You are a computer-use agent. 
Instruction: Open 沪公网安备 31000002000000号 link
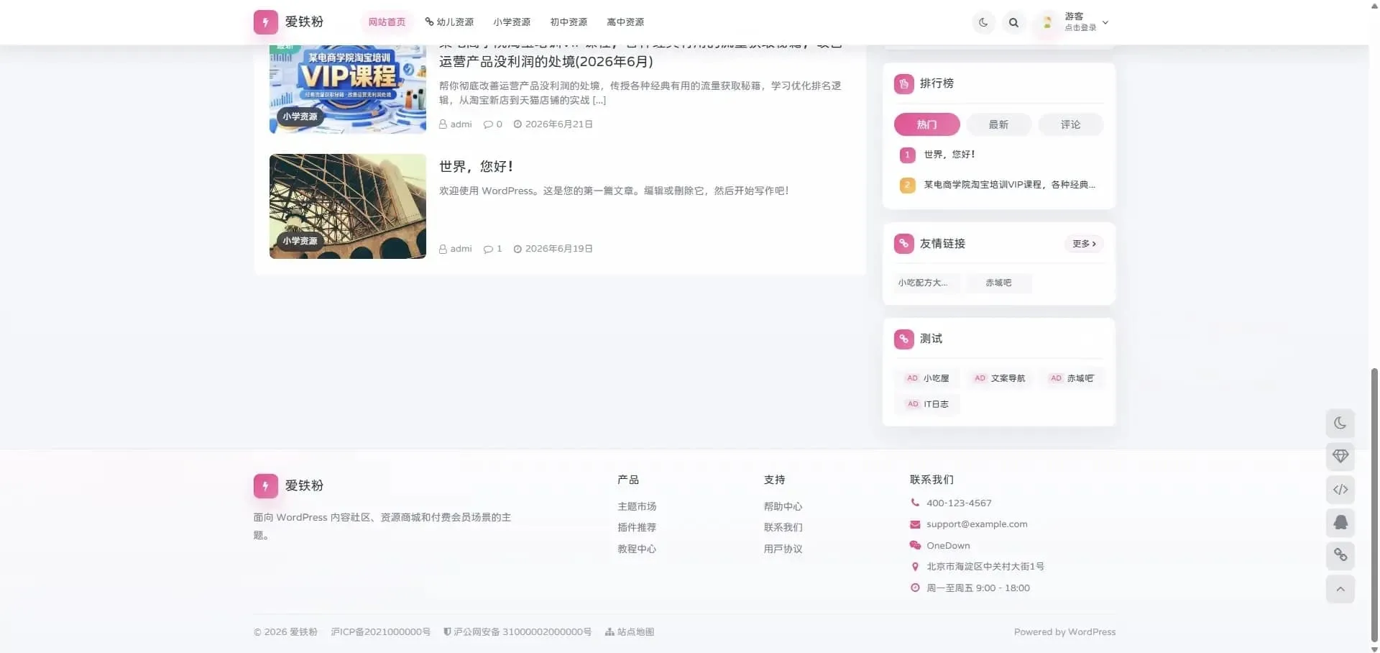(x=517, y=631)
